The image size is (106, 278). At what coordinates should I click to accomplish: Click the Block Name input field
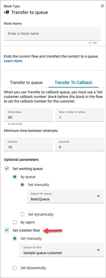pyautogui.click(x=52, y=33)
